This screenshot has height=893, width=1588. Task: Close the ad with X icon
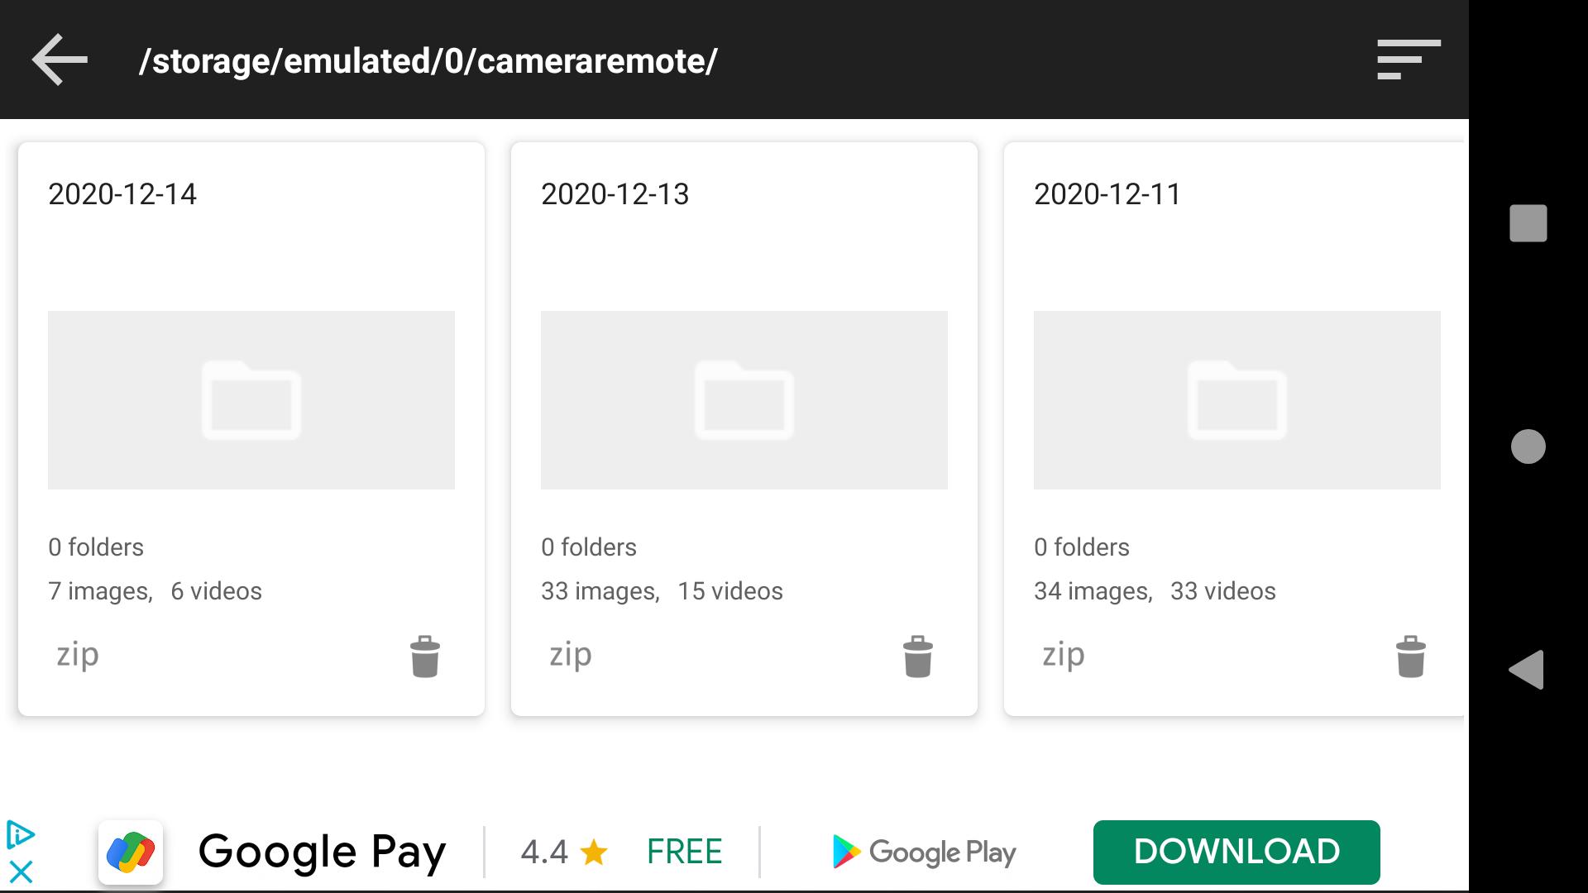point(21,872)
